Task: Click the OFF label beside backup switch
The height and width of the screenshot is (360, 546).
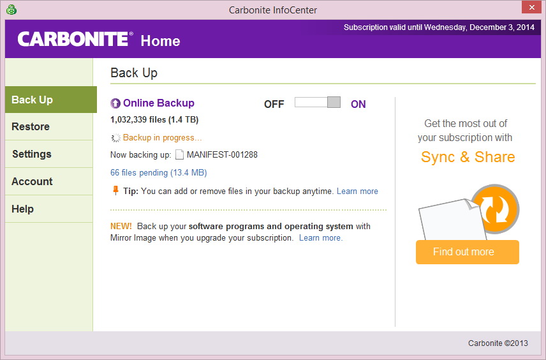Action: (x=274, y=104)
